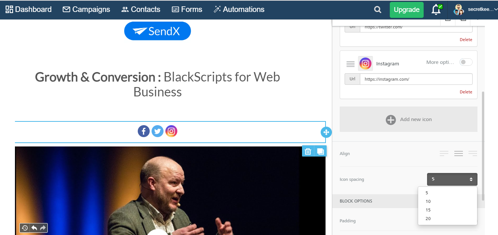Click the 'Align' label
Viewport: 498px width, 235px height.
[x=345, y=154]
